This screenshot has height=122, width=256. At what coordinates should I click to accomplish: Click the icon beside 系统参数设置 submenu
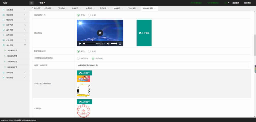[5, 51]
